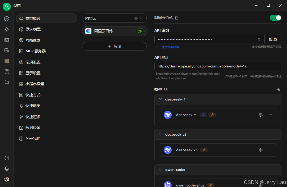Image resolution: width=287 pixels, height=187 pixels.
Task: Click the API 地址 URL field
Action: tap(218, 66)
